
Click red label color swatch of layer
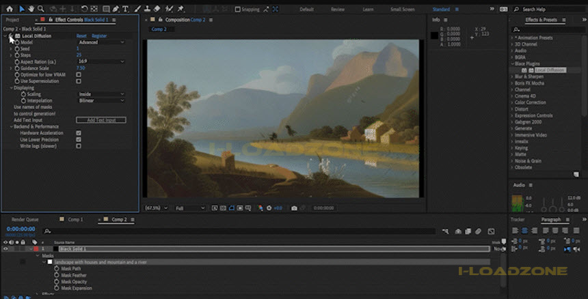tap(36, 249)
